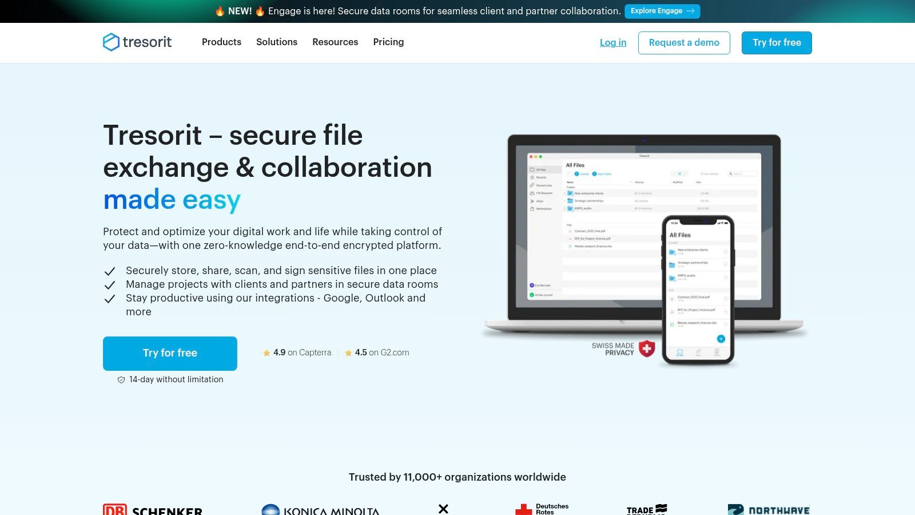Click the Swiss Made Privacy shield badge
This screenshot has height=515, width=915.
pyautogui.click(x=647, y=348)
